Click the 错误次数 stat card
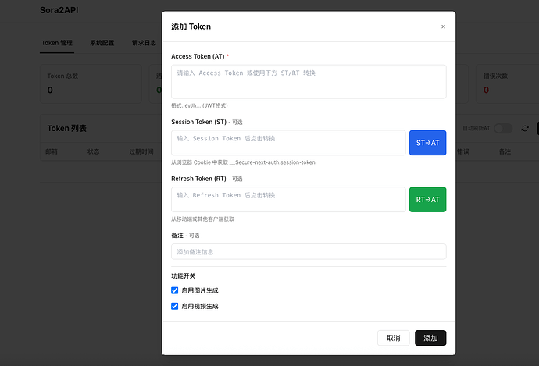The image size is (539, 366). (x=507, y=84)
